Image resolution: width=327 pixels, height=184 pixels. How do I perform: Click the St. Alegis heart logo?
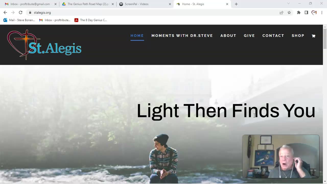tap(44, 45)
